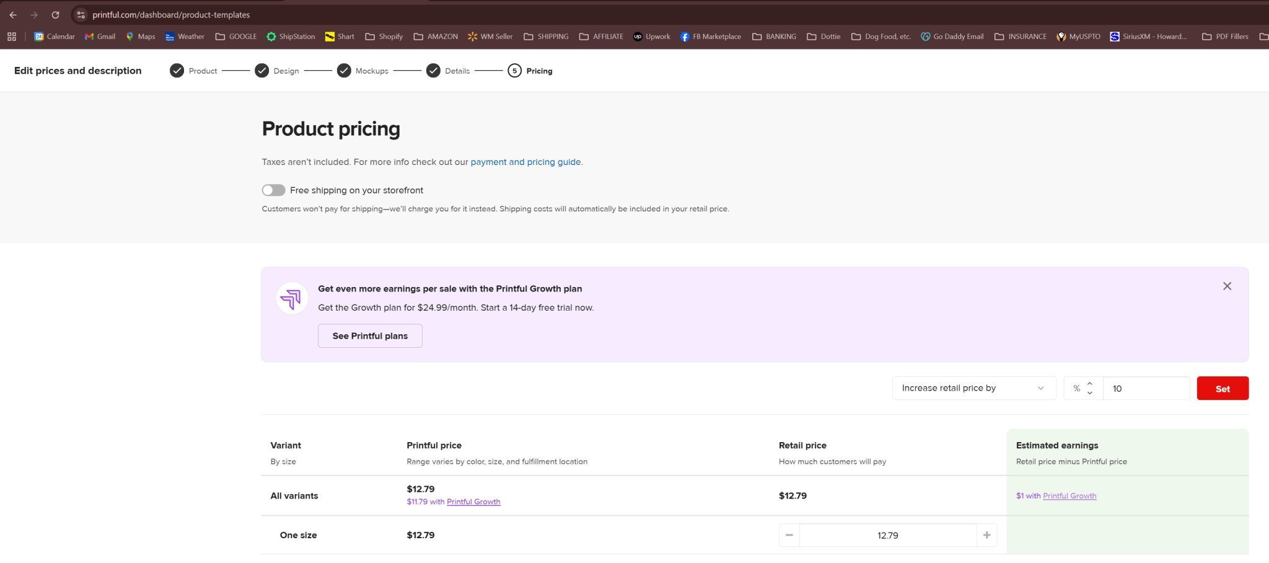1269x563 pixels.
Task: Enable free shipping on your storefront
Action: click(x=273, y=190)
